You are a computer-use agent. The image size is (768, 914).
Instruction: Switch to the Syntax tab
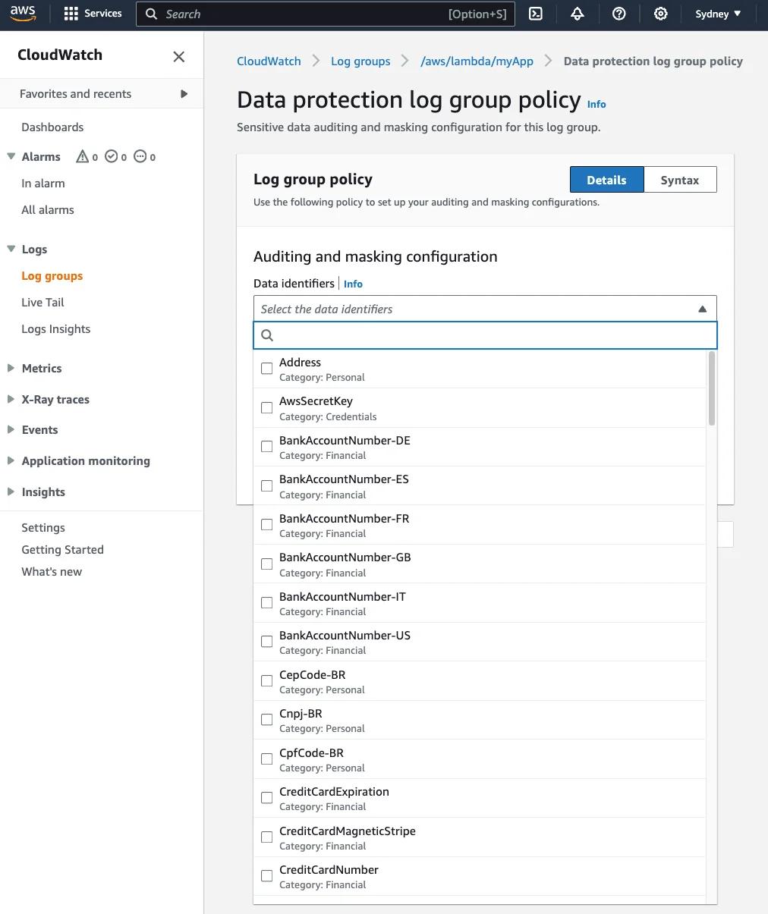[x=679, y=179]
